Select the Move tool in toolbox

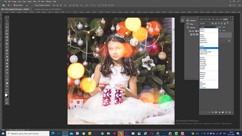click(x=7, y=21)
